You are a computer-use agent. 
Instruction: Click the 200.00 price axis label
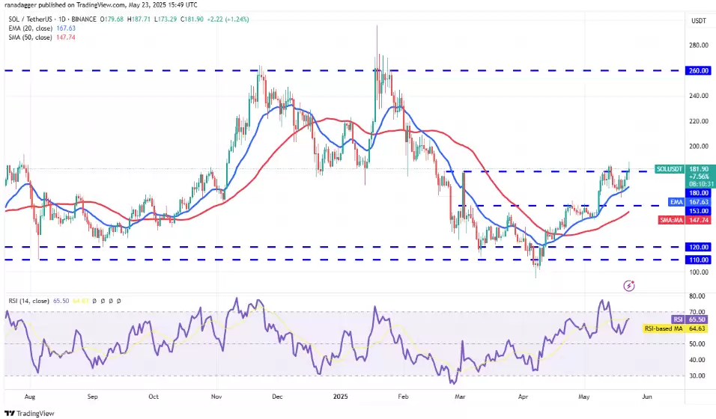pyautogui.click(x=699, y=146)
